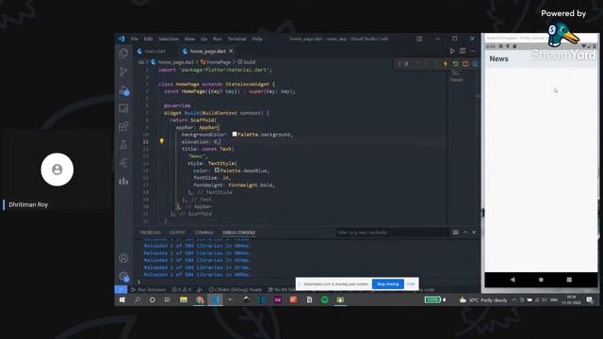603x339 pixels.
Task: Clear the debug console with the panel icon
Action: tap(456, 233)
